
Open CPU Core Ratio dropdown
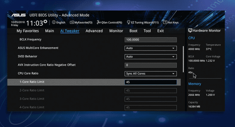click(x=151, y=73)
